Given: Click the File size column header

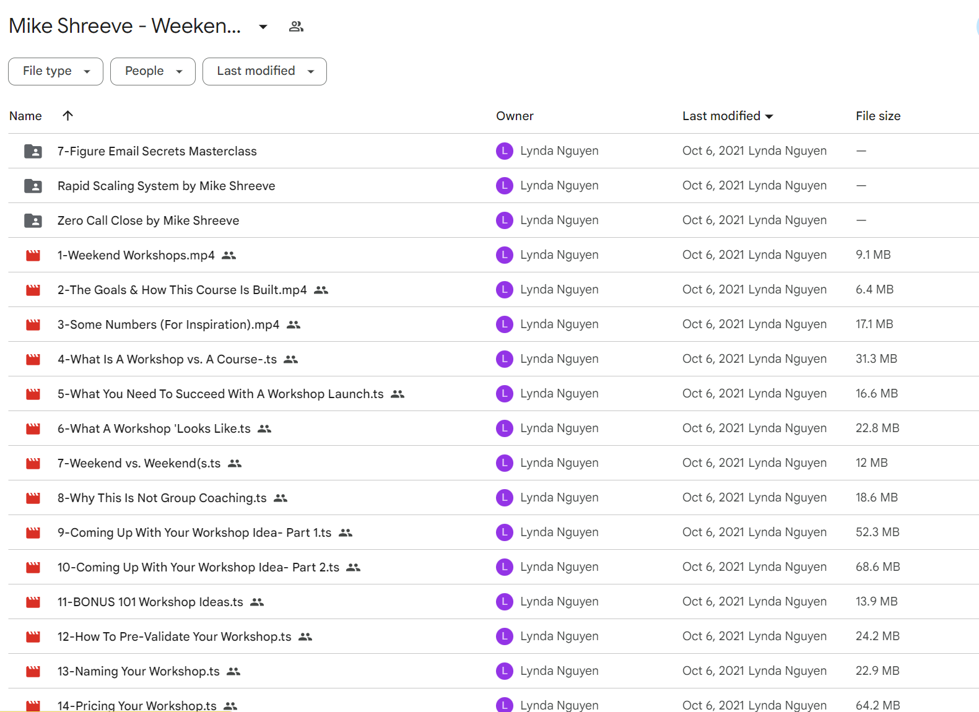Looking at the screenshot, I should click(878, 116).
